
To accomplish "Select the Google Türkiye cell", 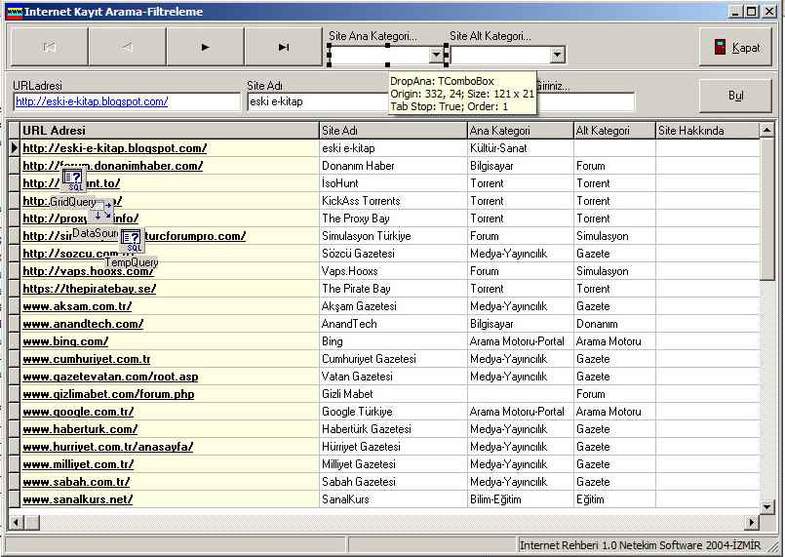I will [x=393, y=412].
